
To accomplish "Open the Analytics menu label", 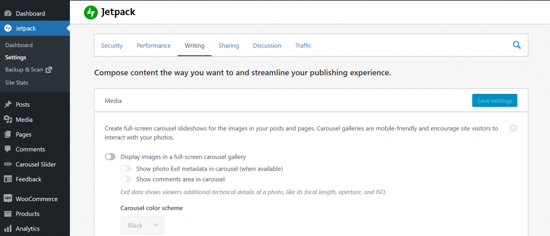I will [28, 228].
